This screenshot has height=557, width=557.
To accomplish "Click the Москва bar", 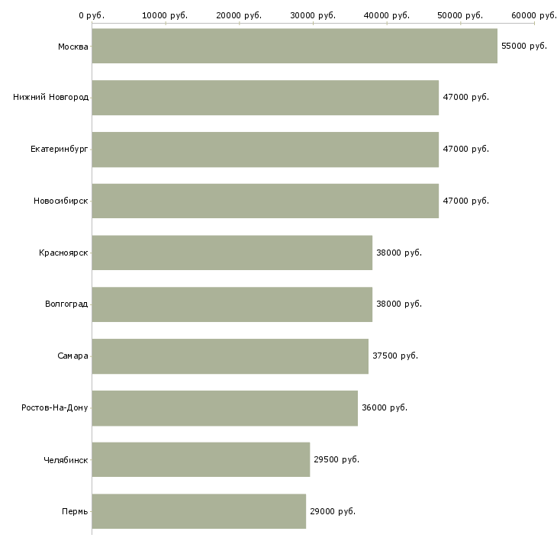I will click(295, 46).
